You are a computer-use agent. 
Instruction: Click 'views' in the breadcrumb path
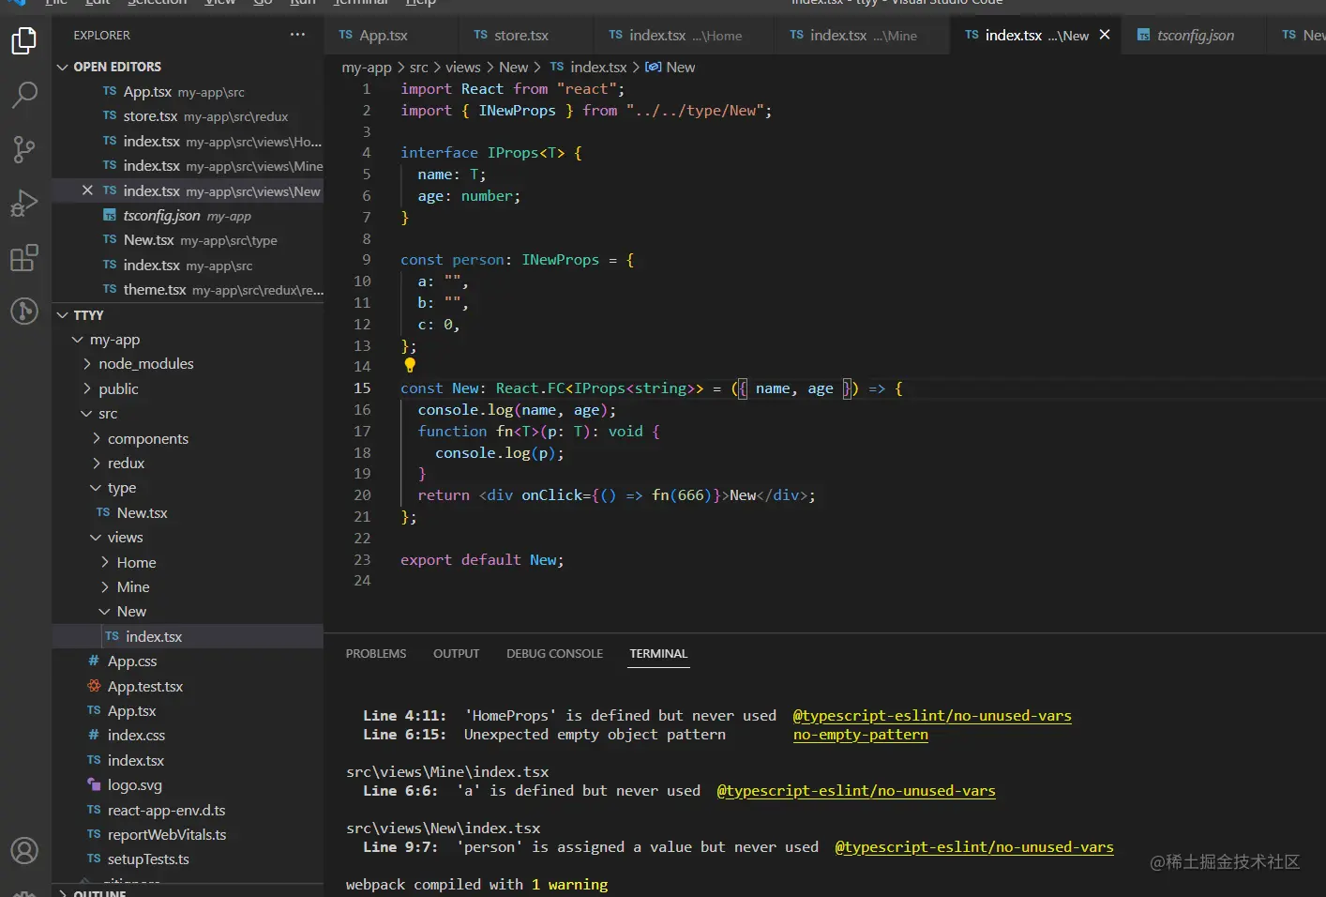[x=462, y=68]
